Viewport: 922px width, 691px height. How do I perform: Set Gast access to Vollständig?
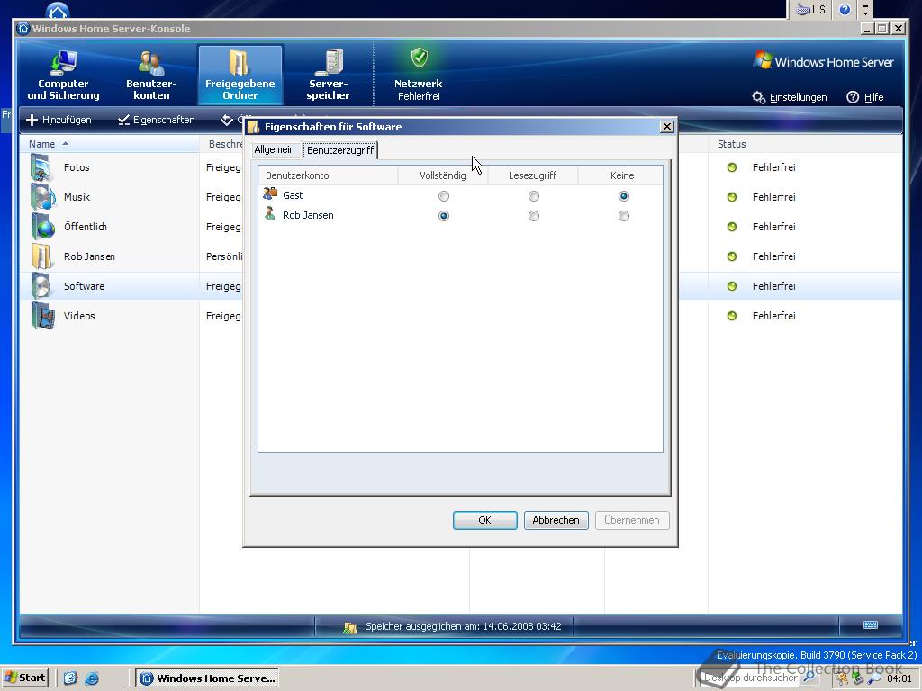[x=444, y=196]
